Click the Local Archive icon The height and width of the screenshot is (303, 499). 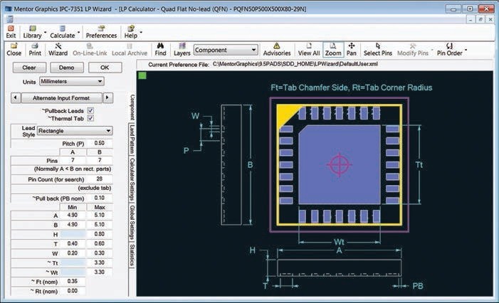(130, 50)
